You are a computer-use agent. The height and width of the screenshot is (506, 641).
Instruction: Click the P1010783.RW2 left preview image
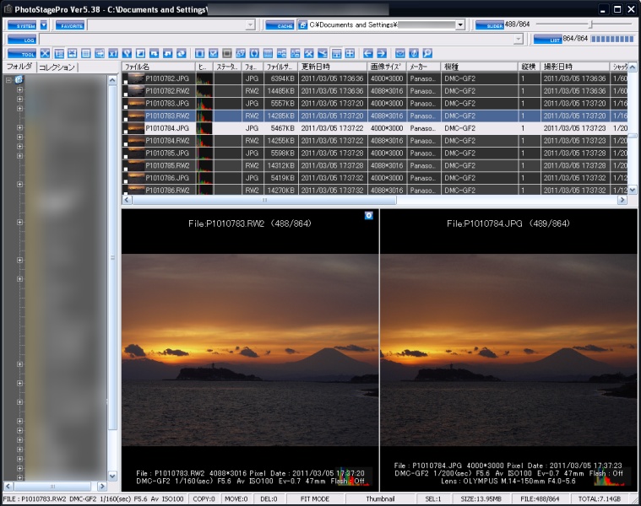[250, 350]
